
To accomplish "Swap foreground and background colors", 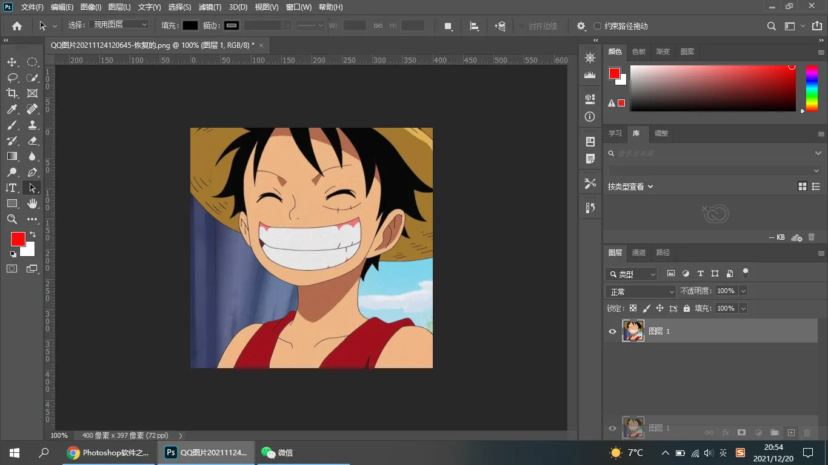I will [33, 234].
